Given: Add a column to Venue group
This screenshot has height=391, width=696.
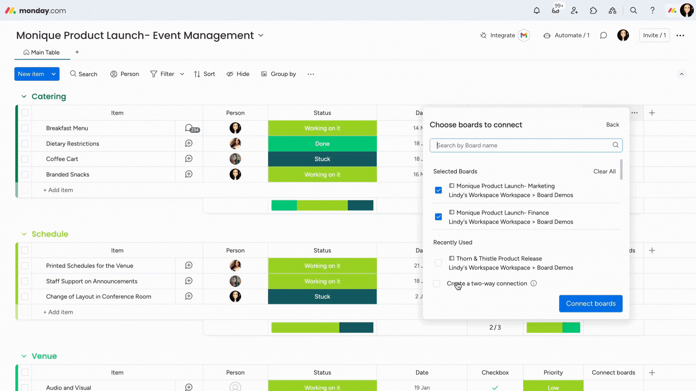Looking at the screenshot, I should [x=652, y=373].
